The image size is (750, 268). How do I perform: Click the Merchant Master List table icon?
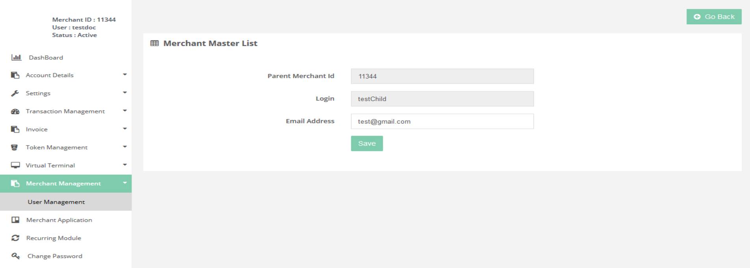tap(154, 43)
